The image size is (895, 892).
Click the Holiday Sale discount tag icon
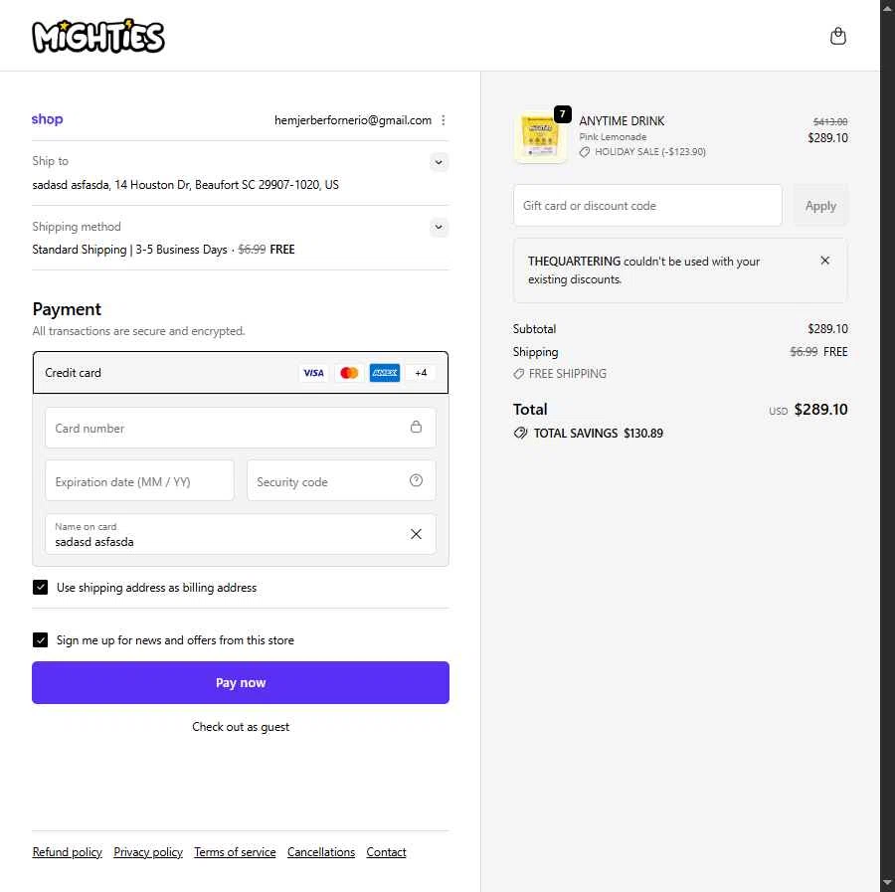coord(585,152)
